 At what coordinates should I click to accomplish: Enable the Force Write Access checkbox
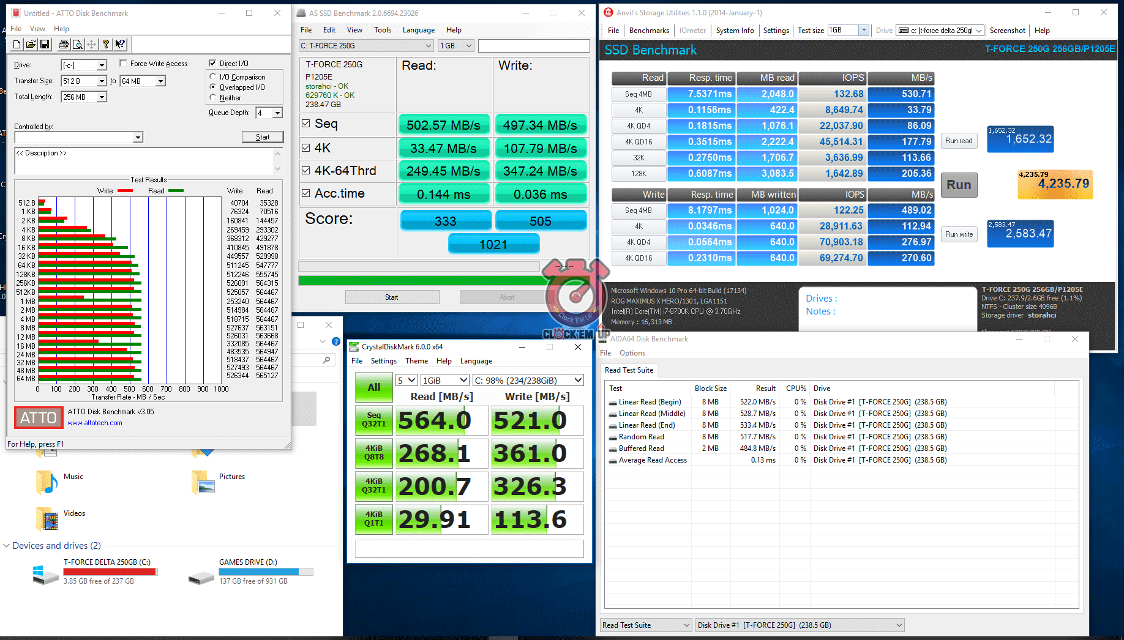point(124,63)
